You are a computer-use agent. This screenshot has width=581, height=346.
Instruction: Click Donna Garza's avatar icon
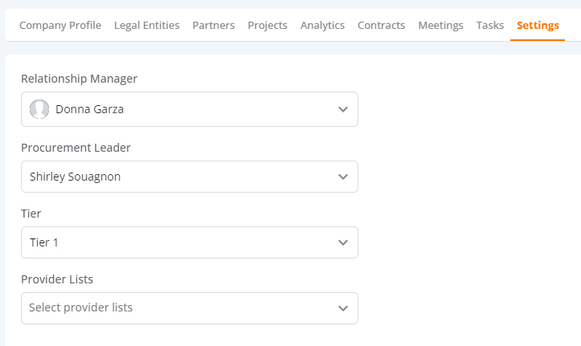pyautogui.click(x=39, y=109)
